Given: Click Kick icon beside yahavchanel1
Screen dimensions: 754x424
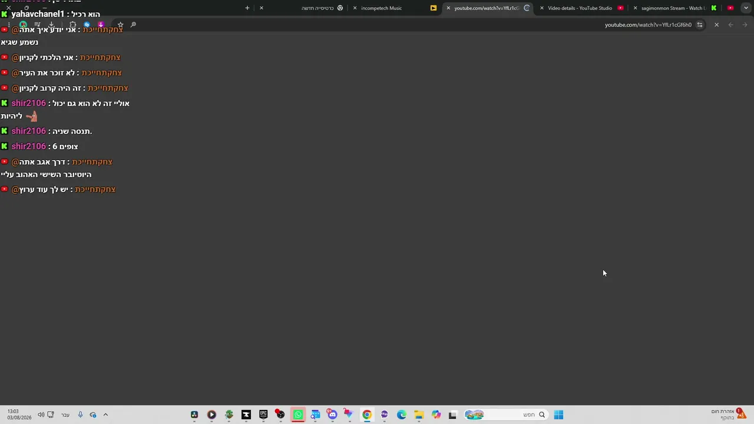Looking at the screenshot, I should tap(4, 14).
